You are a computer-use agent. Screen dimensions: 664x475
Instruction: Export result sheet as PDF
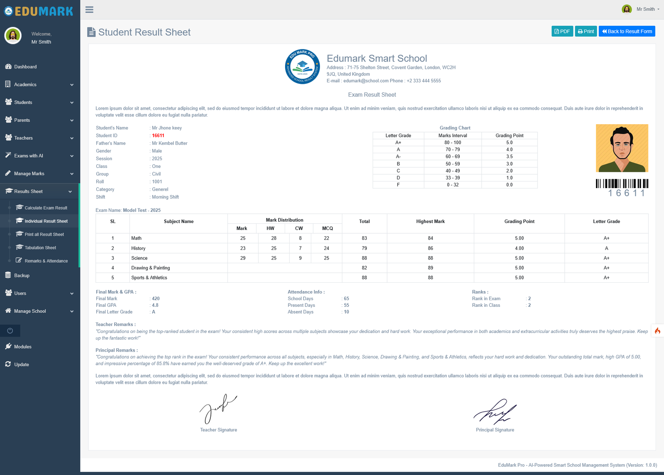562,31
